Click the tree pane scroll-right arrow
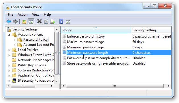Viewport: 179px width, 103px height. click(x=52, y=86)
